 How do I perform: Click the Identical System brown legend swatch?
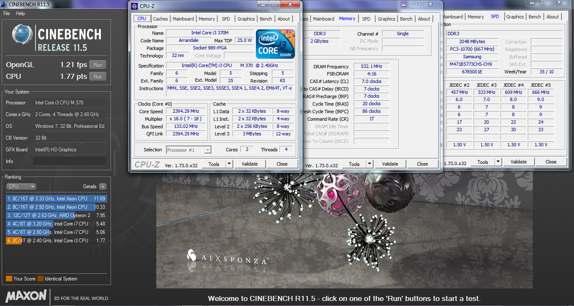[x=40, y=279]
